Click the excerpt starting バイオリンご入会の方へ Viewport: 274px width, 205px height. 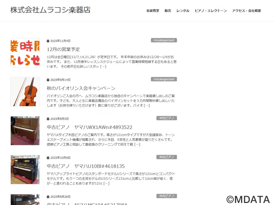[111, 100]
